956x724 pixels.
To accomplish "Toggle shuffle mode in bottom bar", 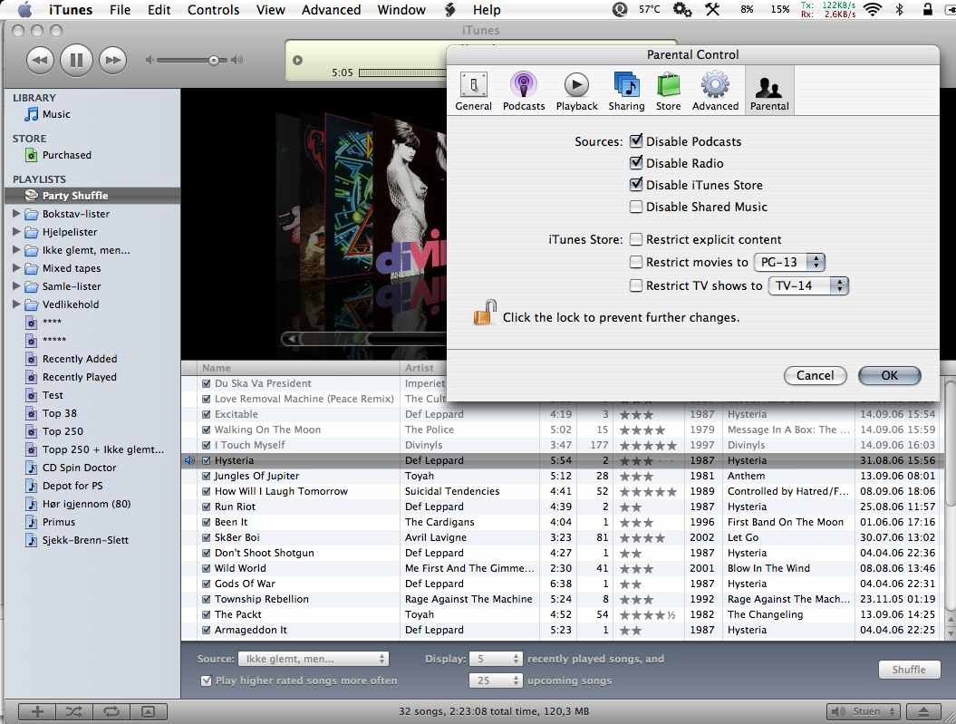I will 73,711.
